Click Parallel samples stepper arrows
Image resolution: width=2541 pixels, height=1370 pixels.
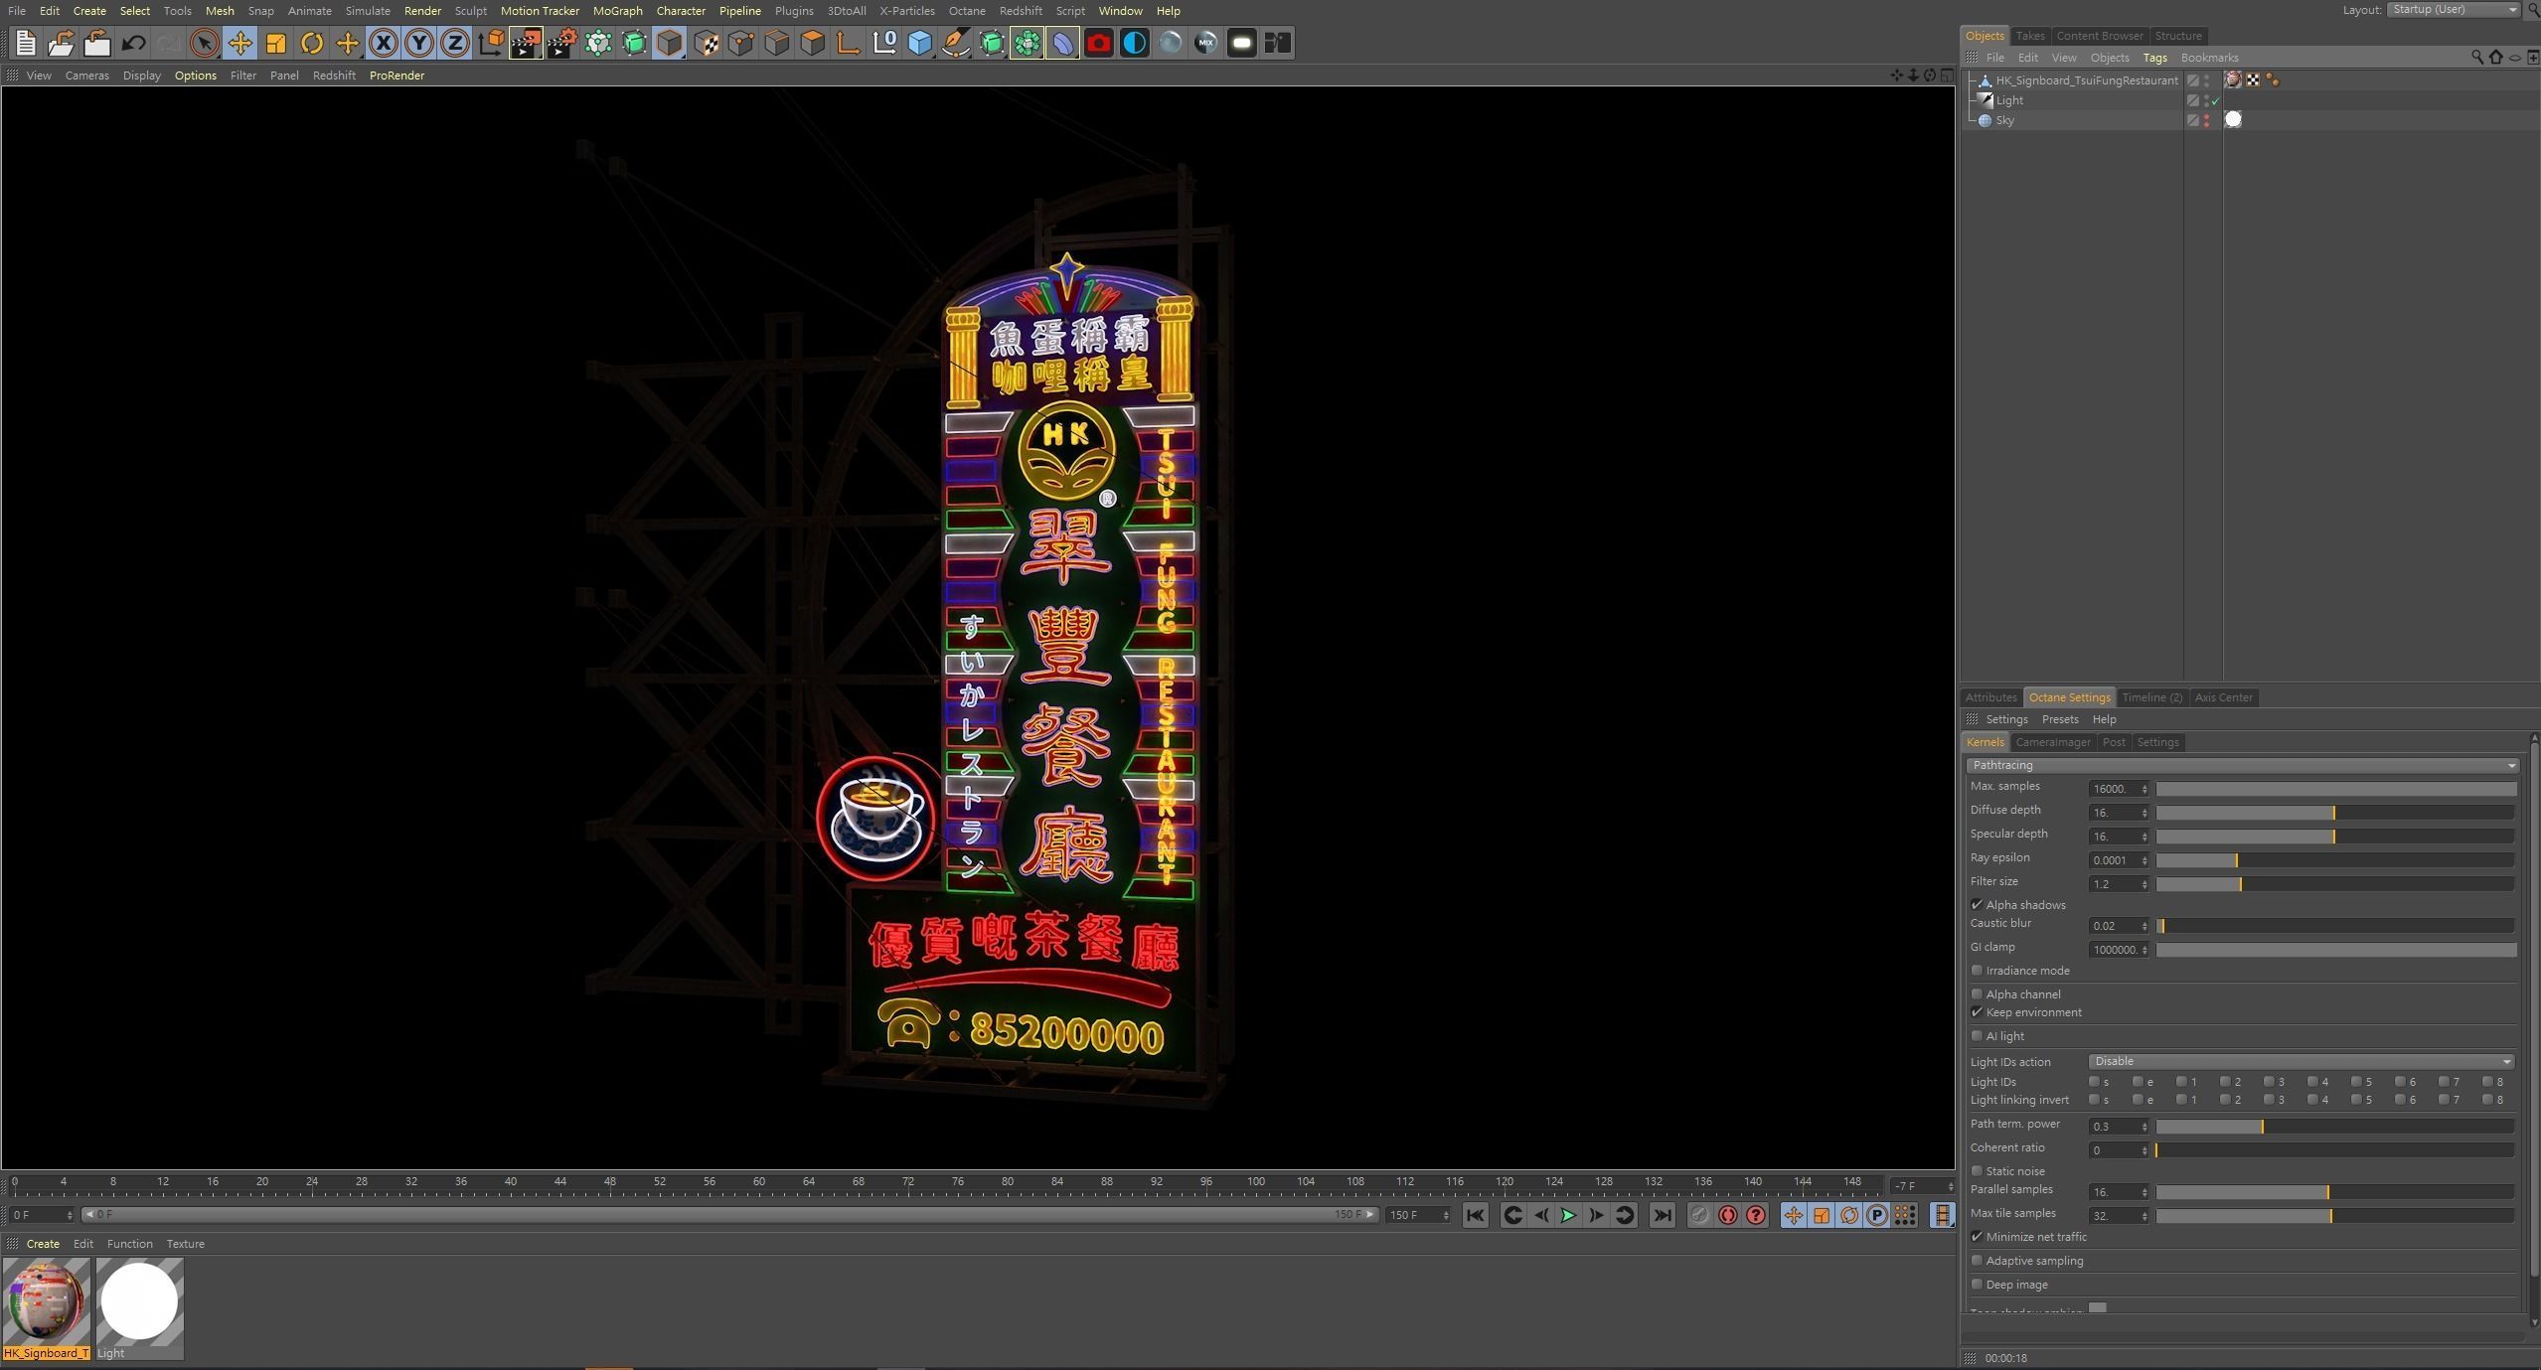click(2144, 1192)
